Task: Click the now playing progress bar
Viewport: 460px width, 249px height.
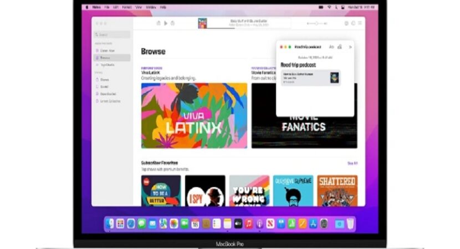Action: (x=249, y=28)
